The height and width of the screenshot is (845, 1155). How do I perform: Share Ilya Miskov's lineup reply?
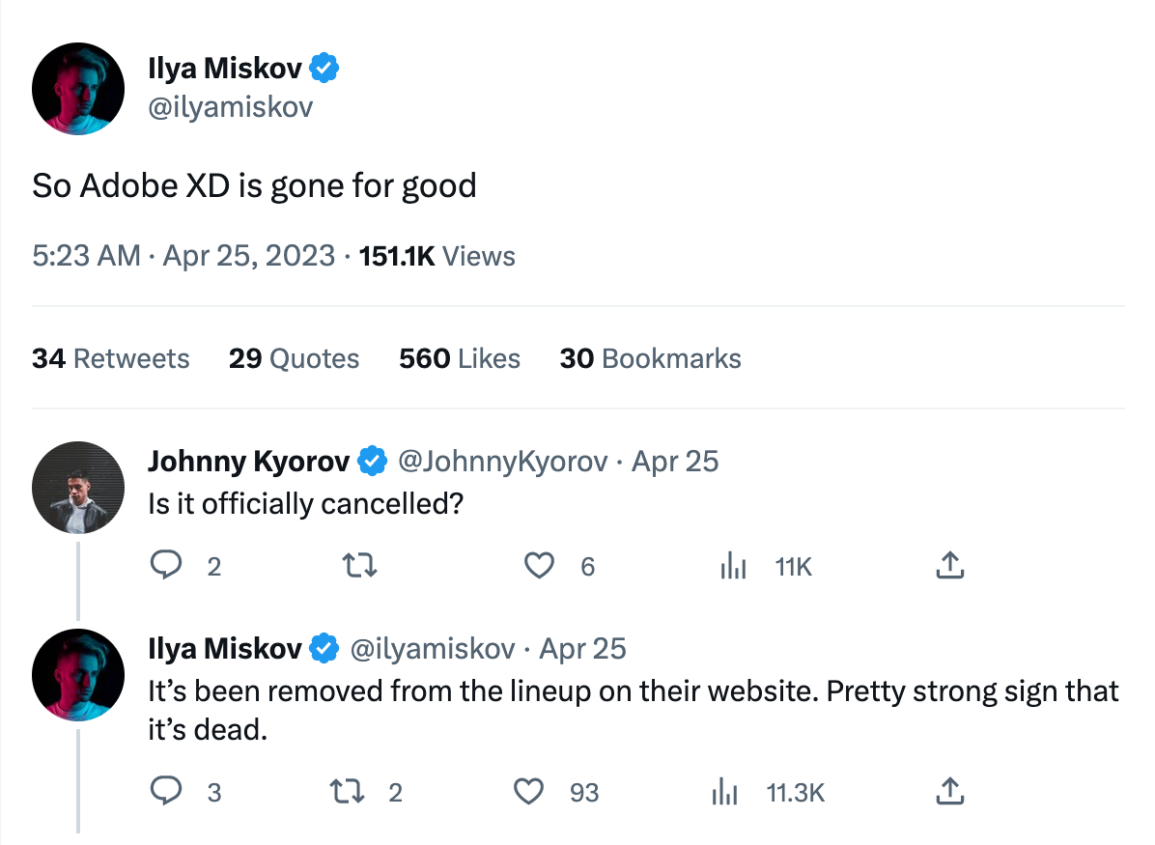tap(950, 792)
